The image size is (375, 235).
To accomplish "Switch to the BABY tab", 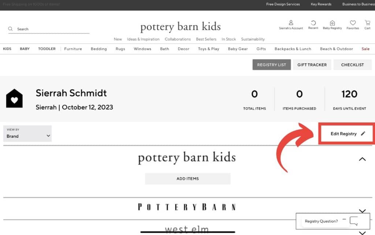I will [25, 49].
